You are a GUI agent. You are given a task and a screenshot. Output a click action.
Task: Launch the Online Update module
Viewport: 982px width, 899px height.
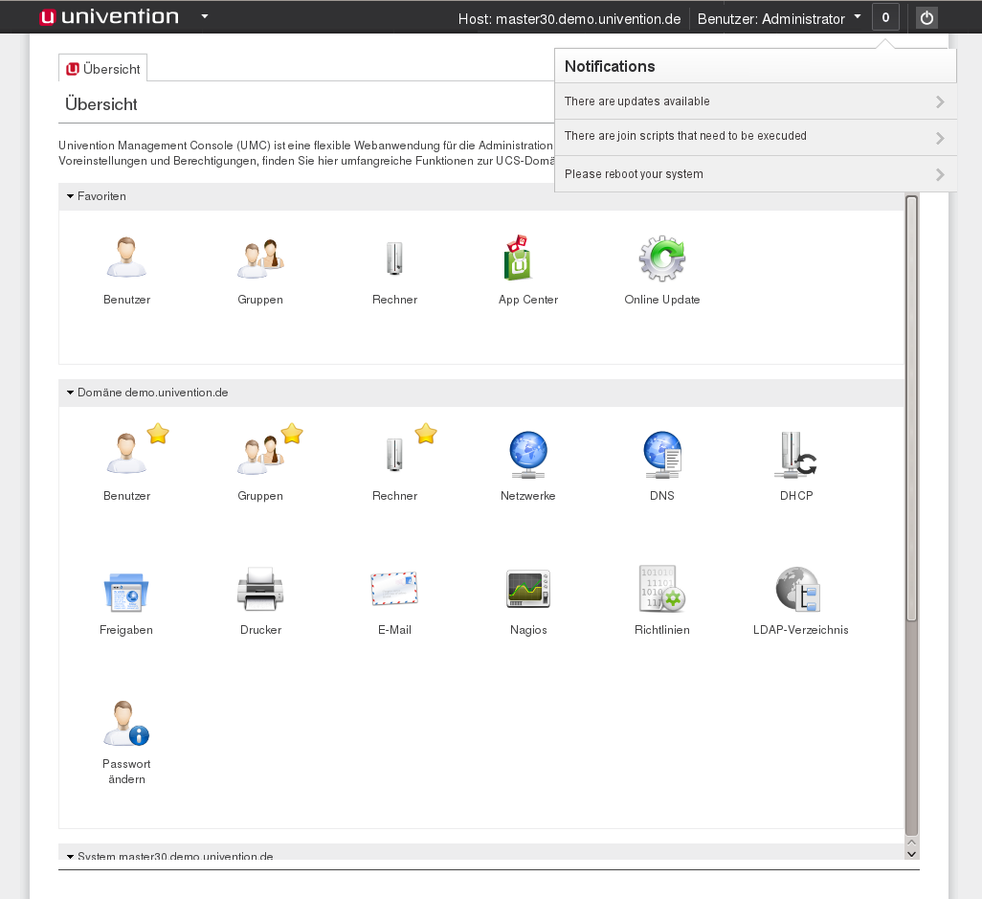(661, 260)
